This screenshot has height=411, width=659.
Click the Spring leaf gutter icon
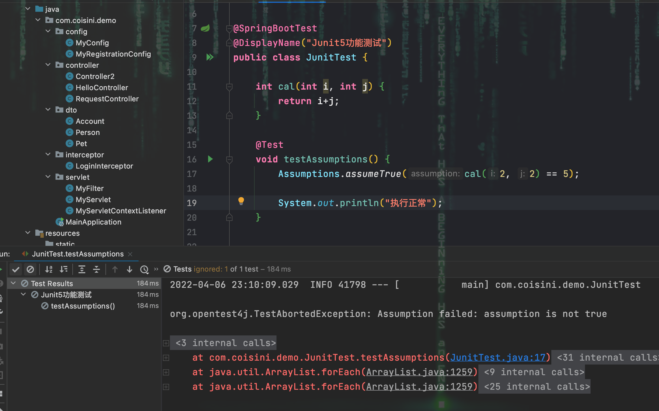pyautogui.click(x=205, y=28)
